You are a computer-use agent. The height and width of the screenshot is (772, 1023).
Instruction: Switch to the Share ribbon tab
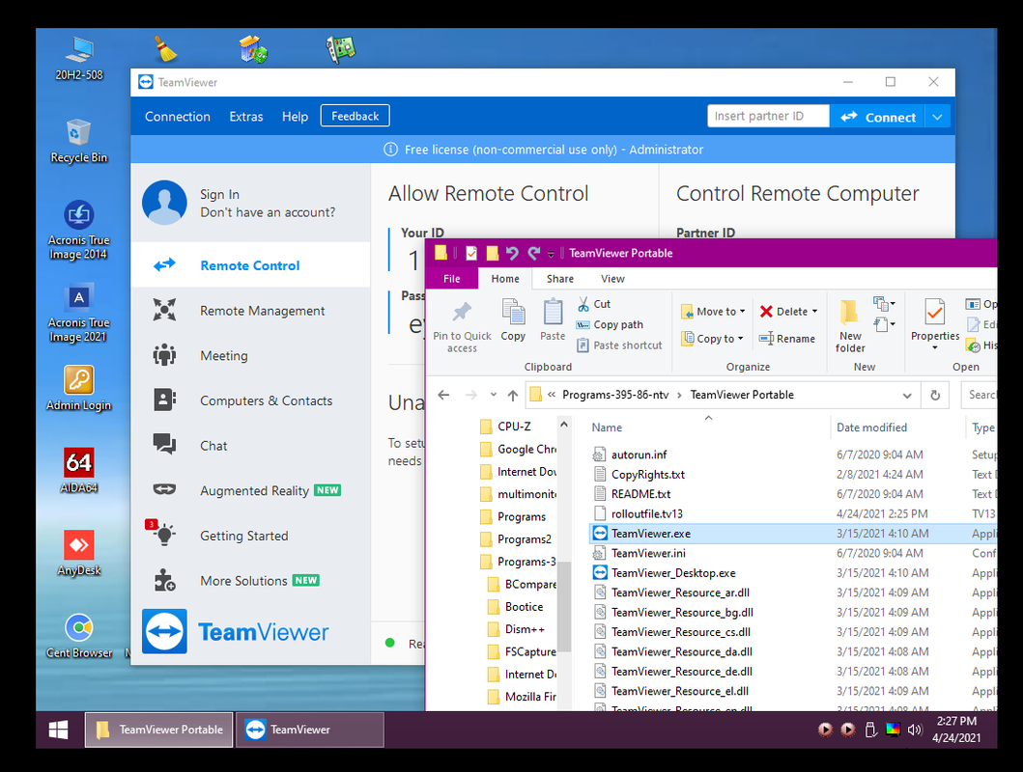tap(559, 278)
